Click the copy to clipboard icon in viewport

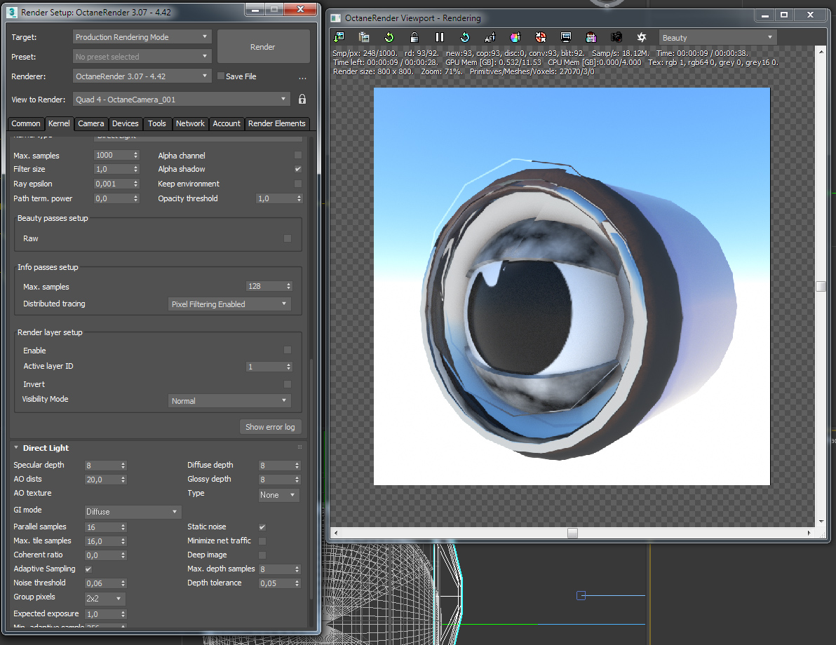[x=364, y=37]
